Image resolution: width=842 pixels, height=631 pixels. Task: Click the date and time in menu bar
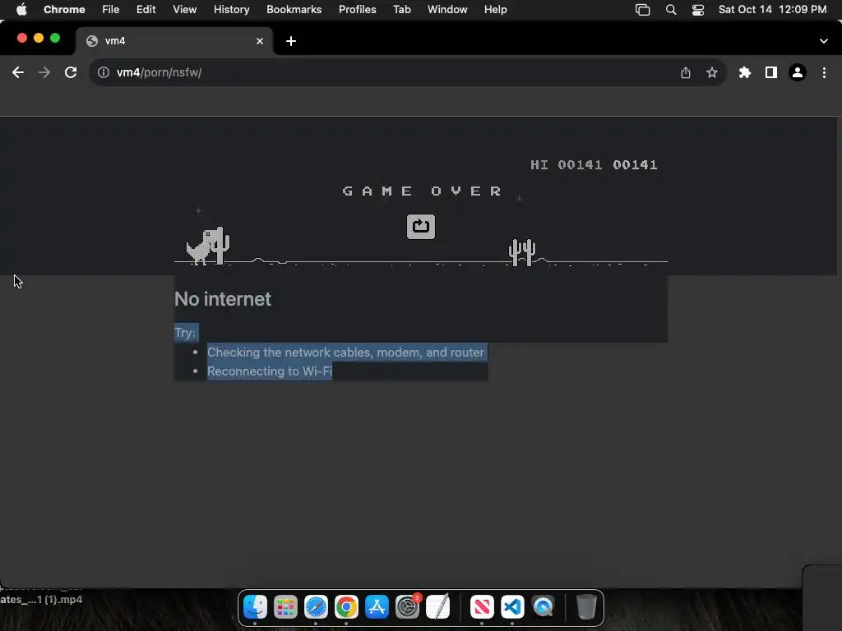pyautogui.click(x=772, y=9)
